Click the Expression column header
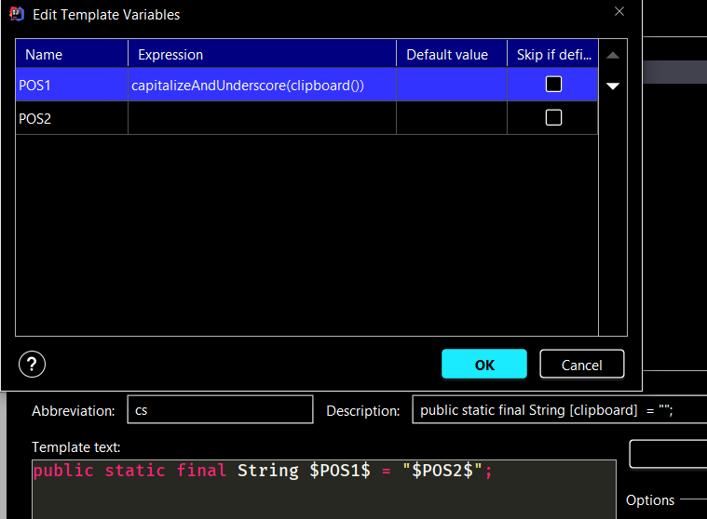The height and width of the screenshot is (519, 707). pos(261,55)
